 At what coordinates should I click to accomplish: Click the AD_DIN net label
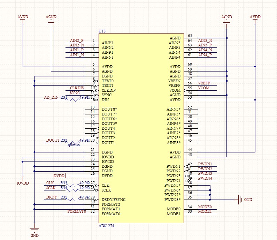(x=51, y=97)
